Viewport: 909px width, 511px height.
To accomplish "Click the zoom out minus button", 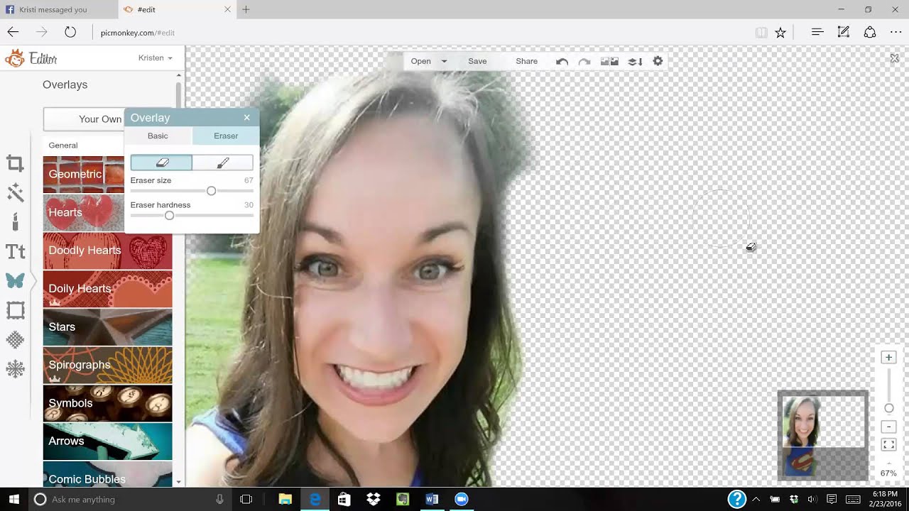I will [888, 427].
